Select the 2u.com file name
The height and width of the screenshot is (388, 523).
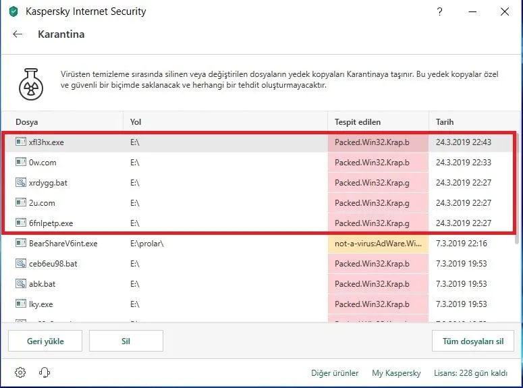[42, 203]
